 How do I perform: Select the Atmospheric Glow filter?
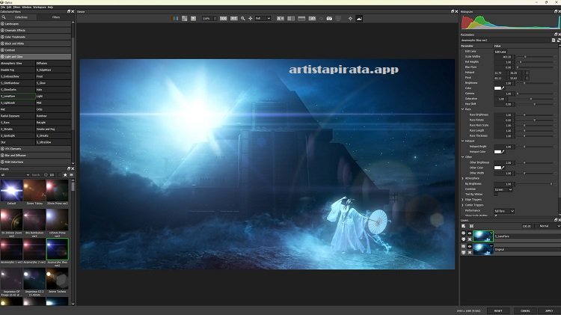17,63
